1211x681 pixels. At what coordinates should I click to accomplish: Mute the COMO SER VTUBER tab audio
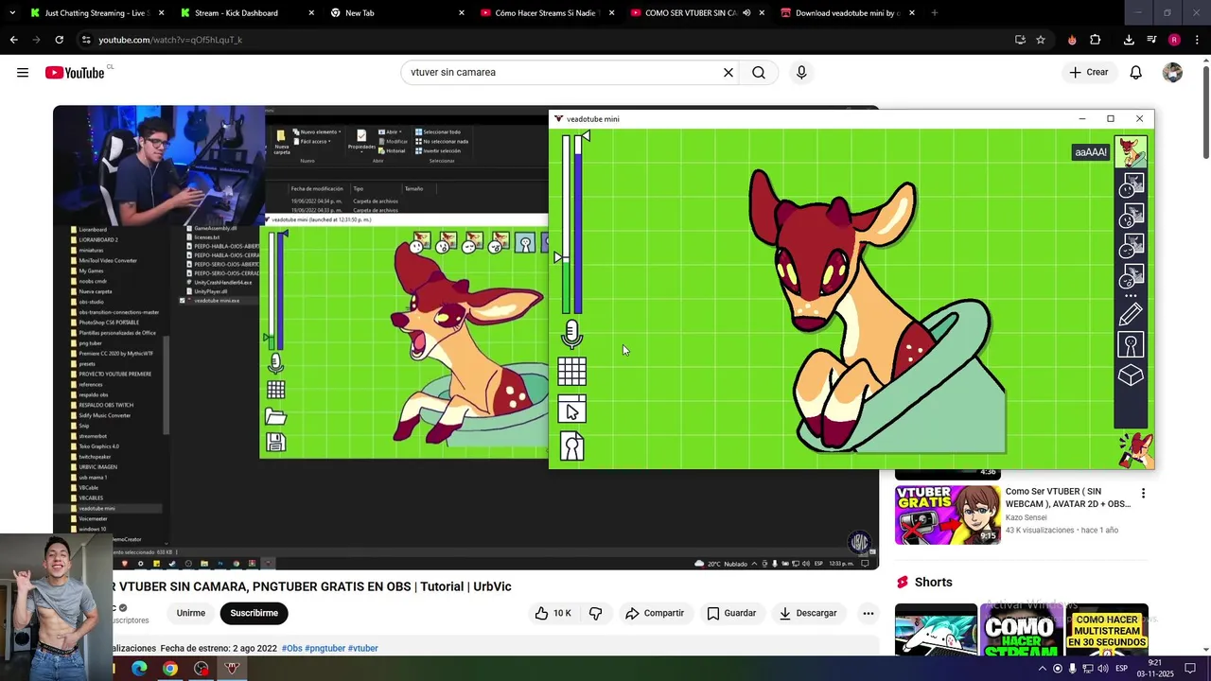[746, 13]
